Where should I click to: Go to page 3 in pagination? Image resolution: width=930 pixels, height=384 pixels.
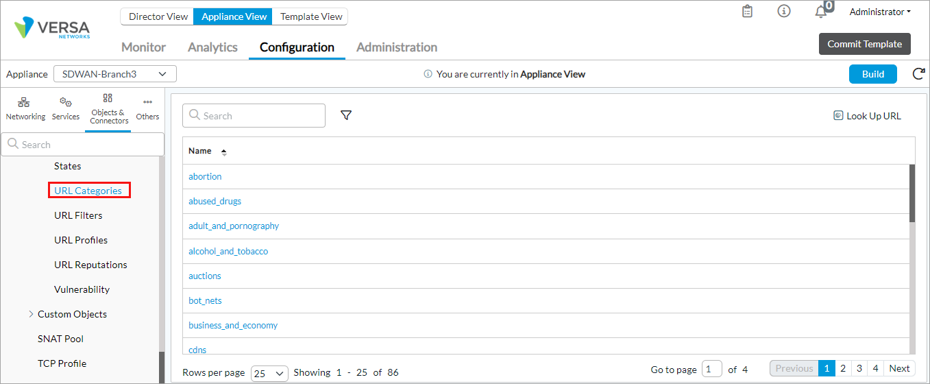[859, 368]
